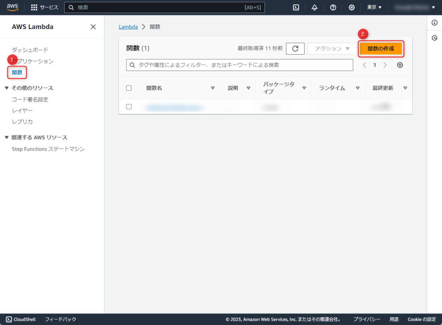Open アプリケーション in sidebar

[33, 61]
